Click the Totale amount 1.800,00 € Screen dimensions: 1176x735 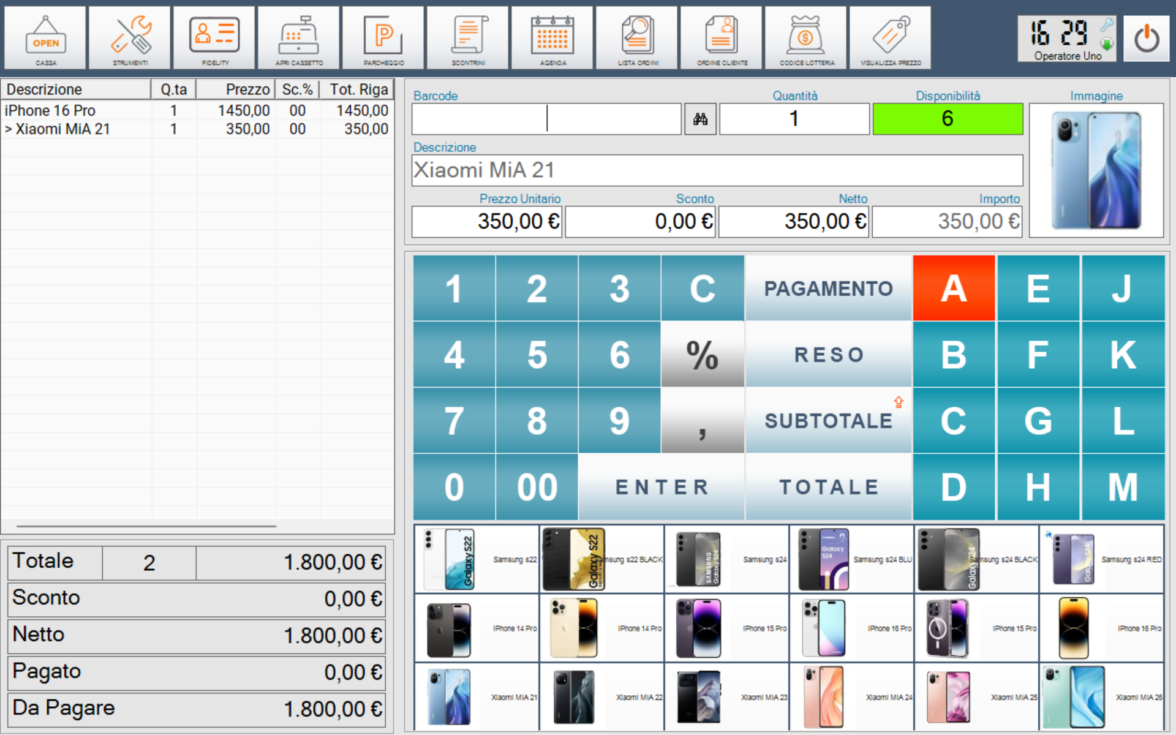pos(333,562)
